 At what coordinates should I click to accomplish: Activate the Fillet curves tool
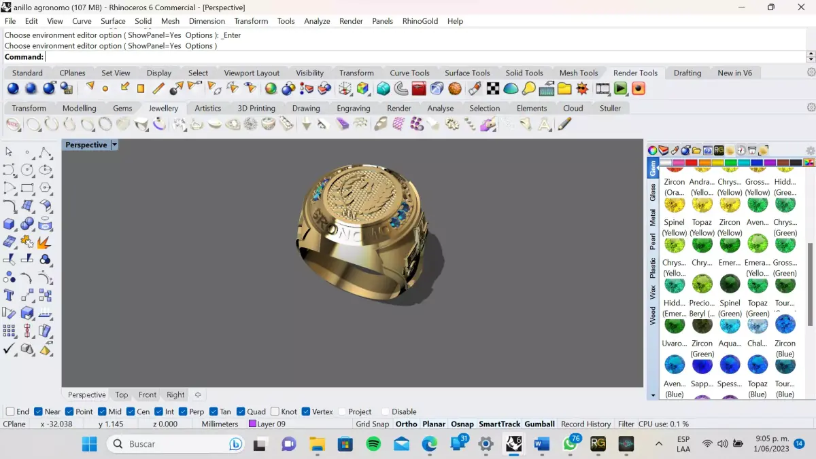pos(9,206)
